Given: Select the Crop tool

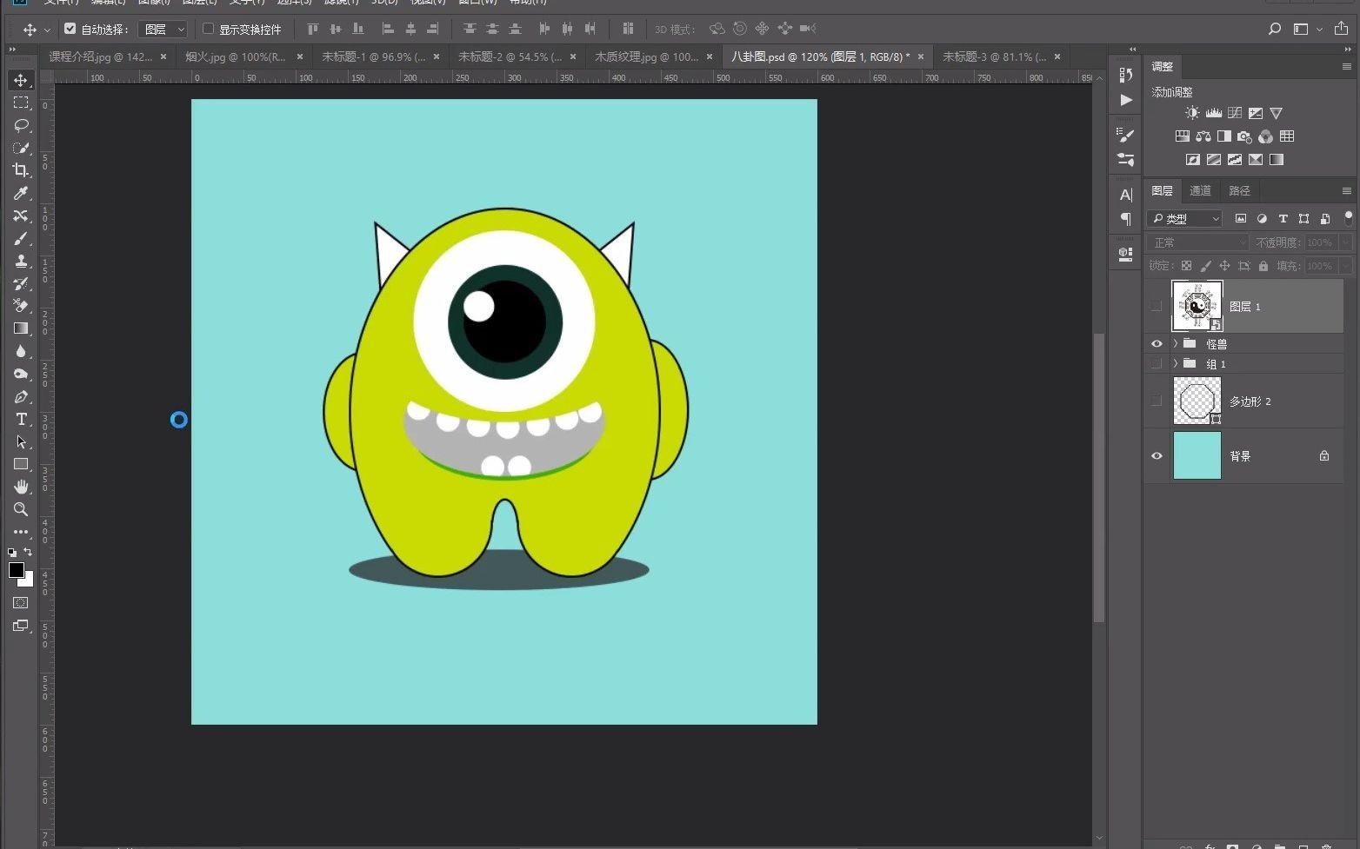Looking at the screenshot, I should (x=21, y=170).
